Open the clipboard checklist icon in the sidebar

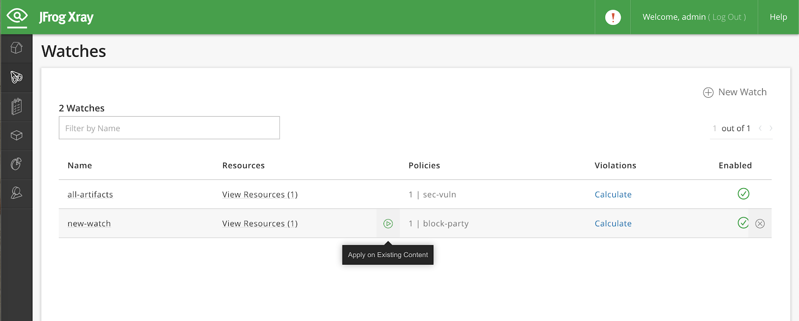point(16,106)
